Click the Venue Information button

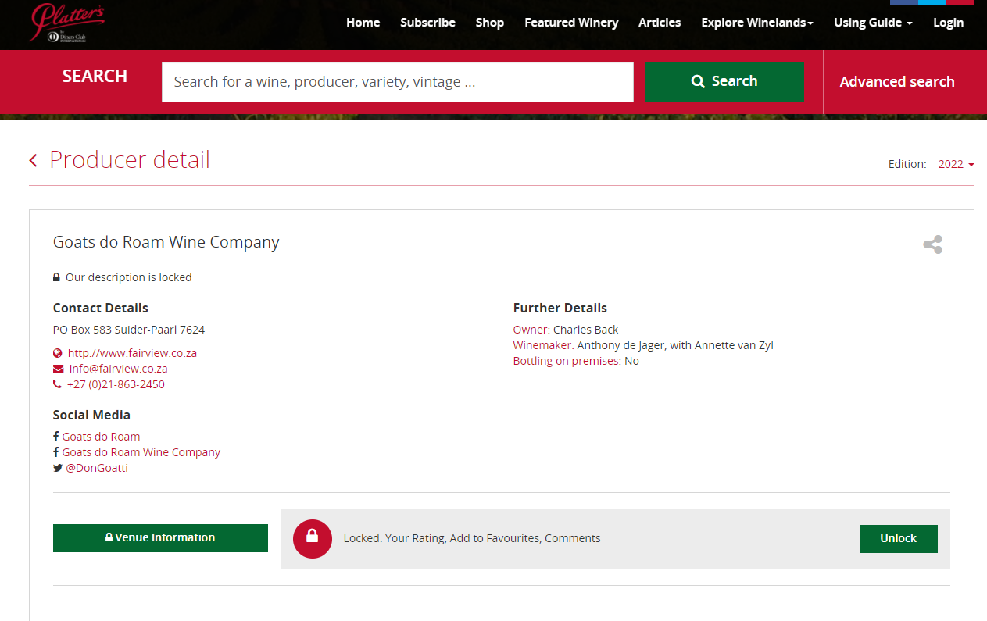click(x=160, y=538)
